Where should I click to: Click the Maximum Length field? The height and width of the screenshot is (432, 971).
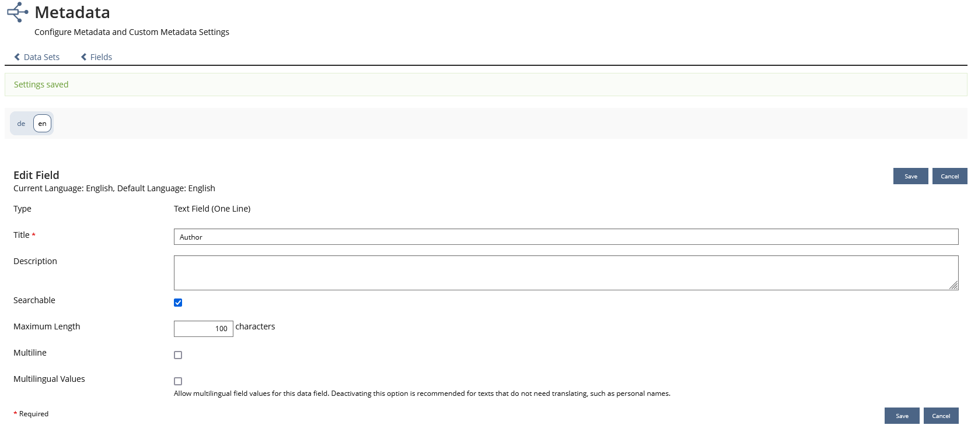(x=204, y=329)
